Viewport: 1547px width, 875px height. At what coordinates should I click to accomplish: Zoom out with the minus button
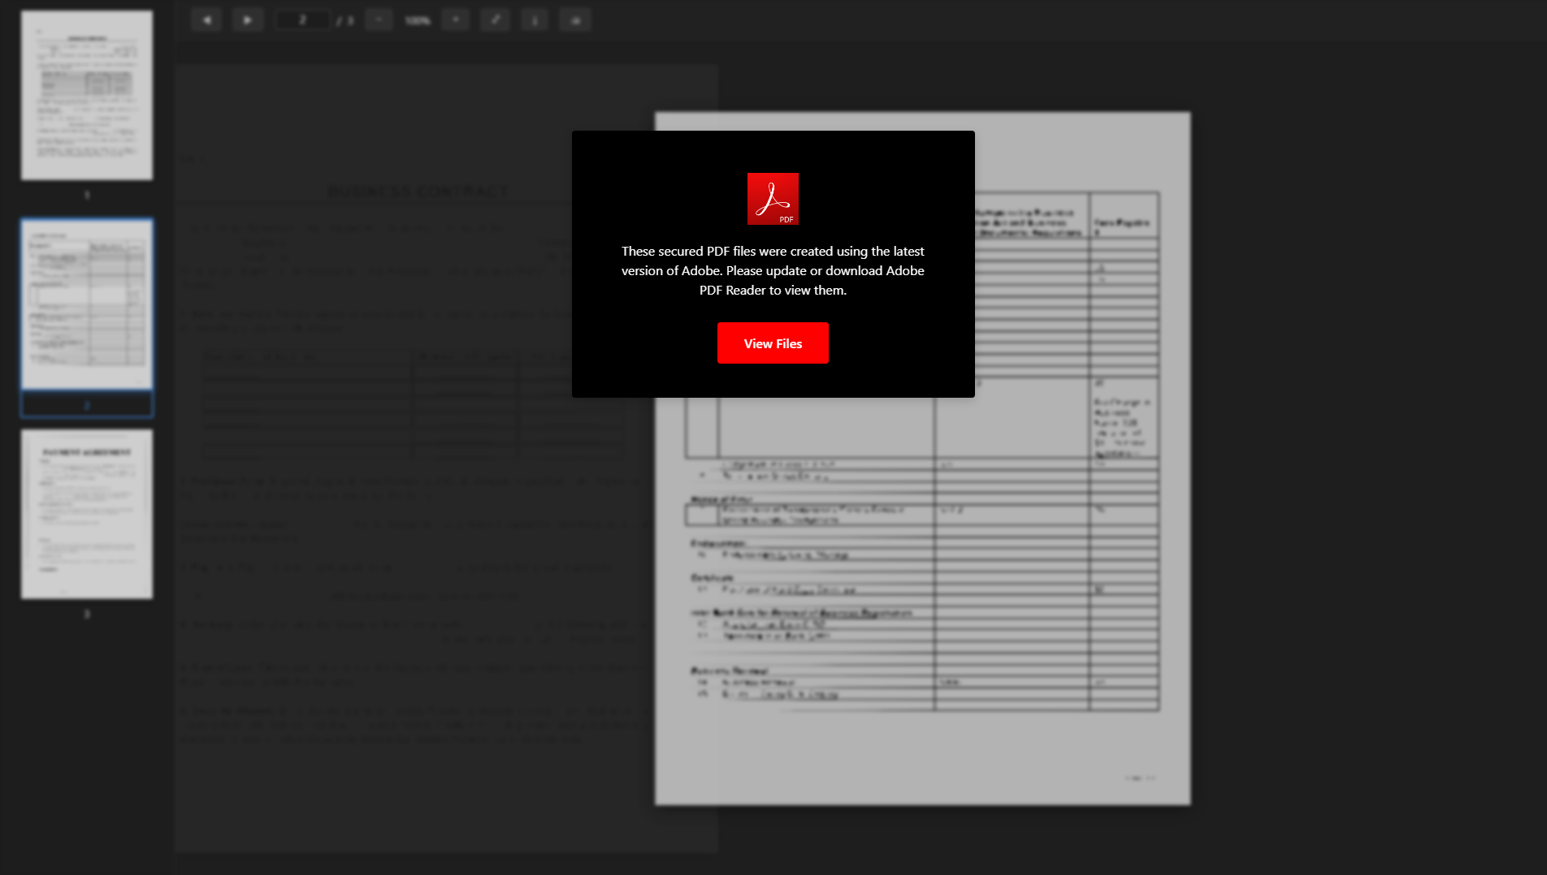[x=379, y=20]
